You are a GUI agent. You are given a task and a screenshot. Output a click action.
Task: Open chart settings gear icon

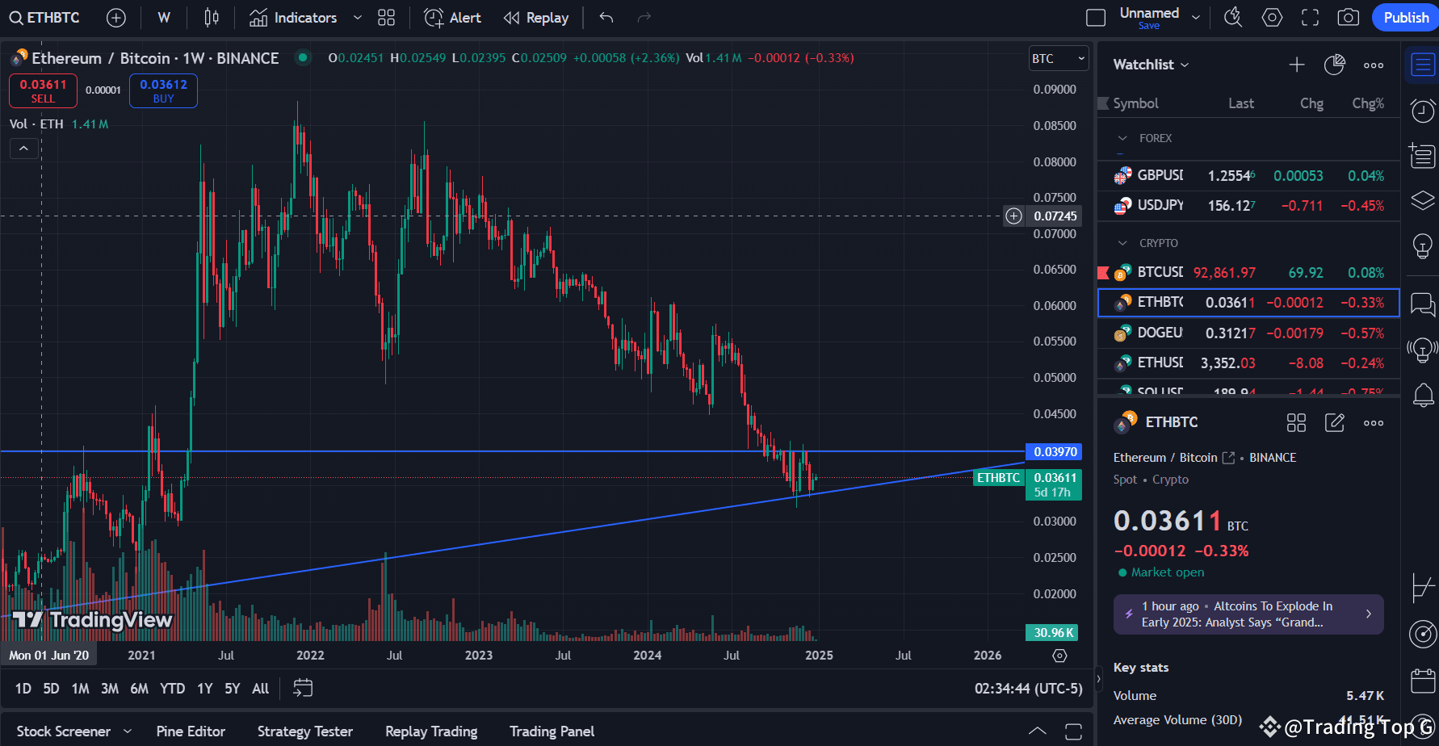[1272, 17]
